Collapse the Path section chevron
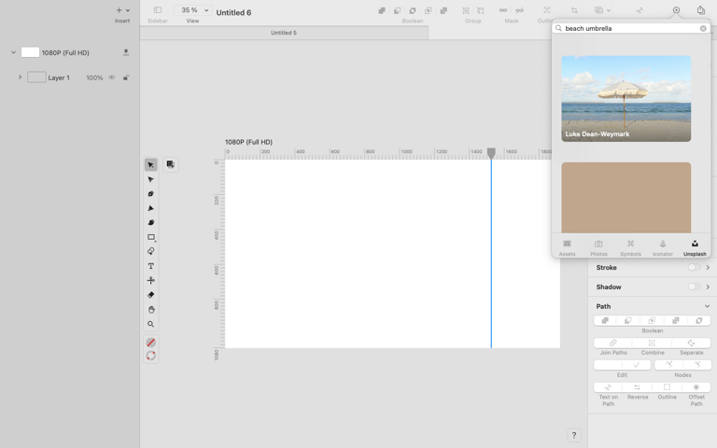The image size is (717, 448). point(708,306)
